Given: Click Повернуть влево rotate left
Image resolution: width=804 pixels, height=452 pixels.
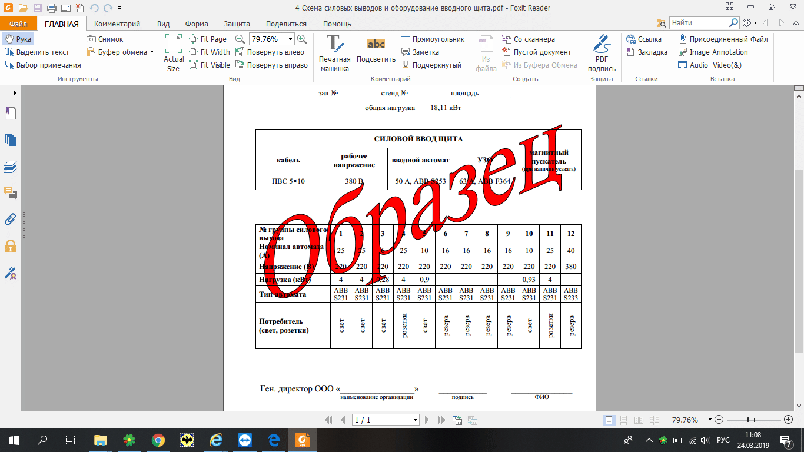Looking at the screenshot, I should pos(270,52).
